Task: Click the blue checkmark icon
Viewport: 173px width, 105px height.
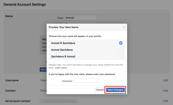Action: [121, 43]
